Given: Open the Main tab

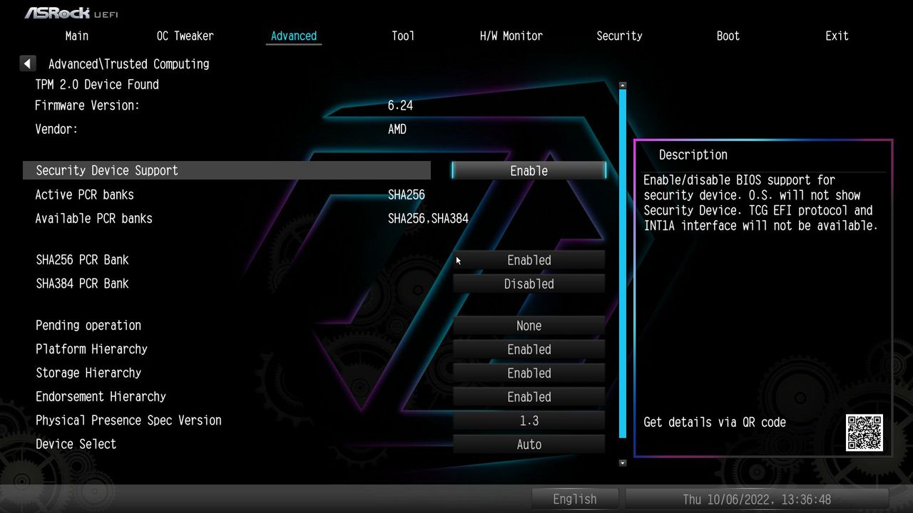Looking at the screenshot, I should coord(77,36).
